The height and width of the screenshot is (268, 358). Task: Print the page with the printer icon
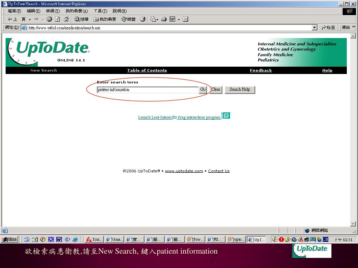(x=164, y=20)
